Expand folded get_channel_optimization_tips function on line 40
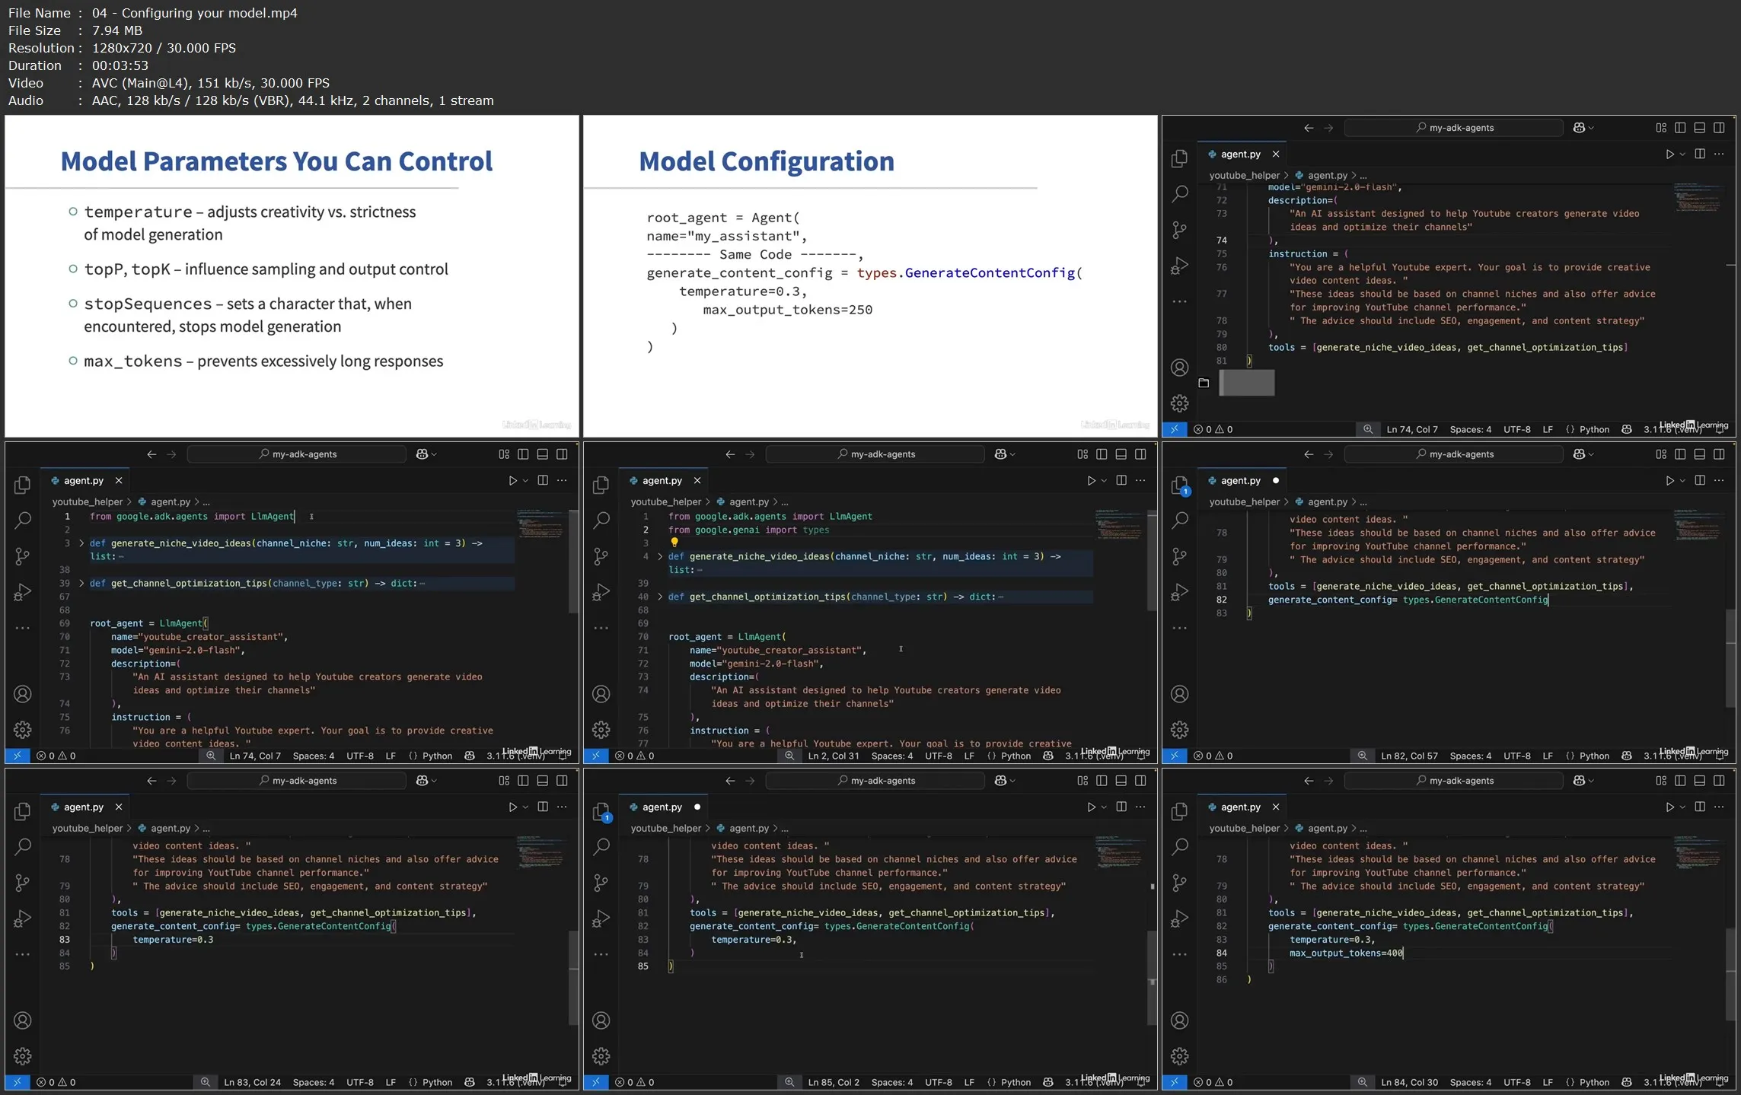This screenshot has width=1741, height=1095. (660, 597)
